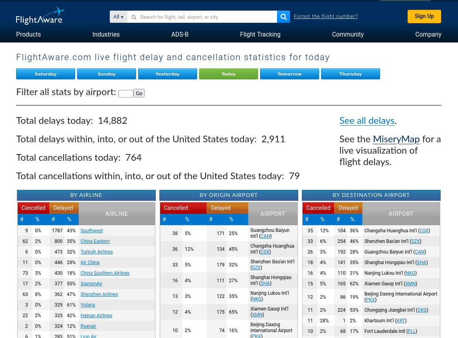This screenshot has height=338, width=458.
Task: Select the Sunday day tab
Action: (107, 74)
